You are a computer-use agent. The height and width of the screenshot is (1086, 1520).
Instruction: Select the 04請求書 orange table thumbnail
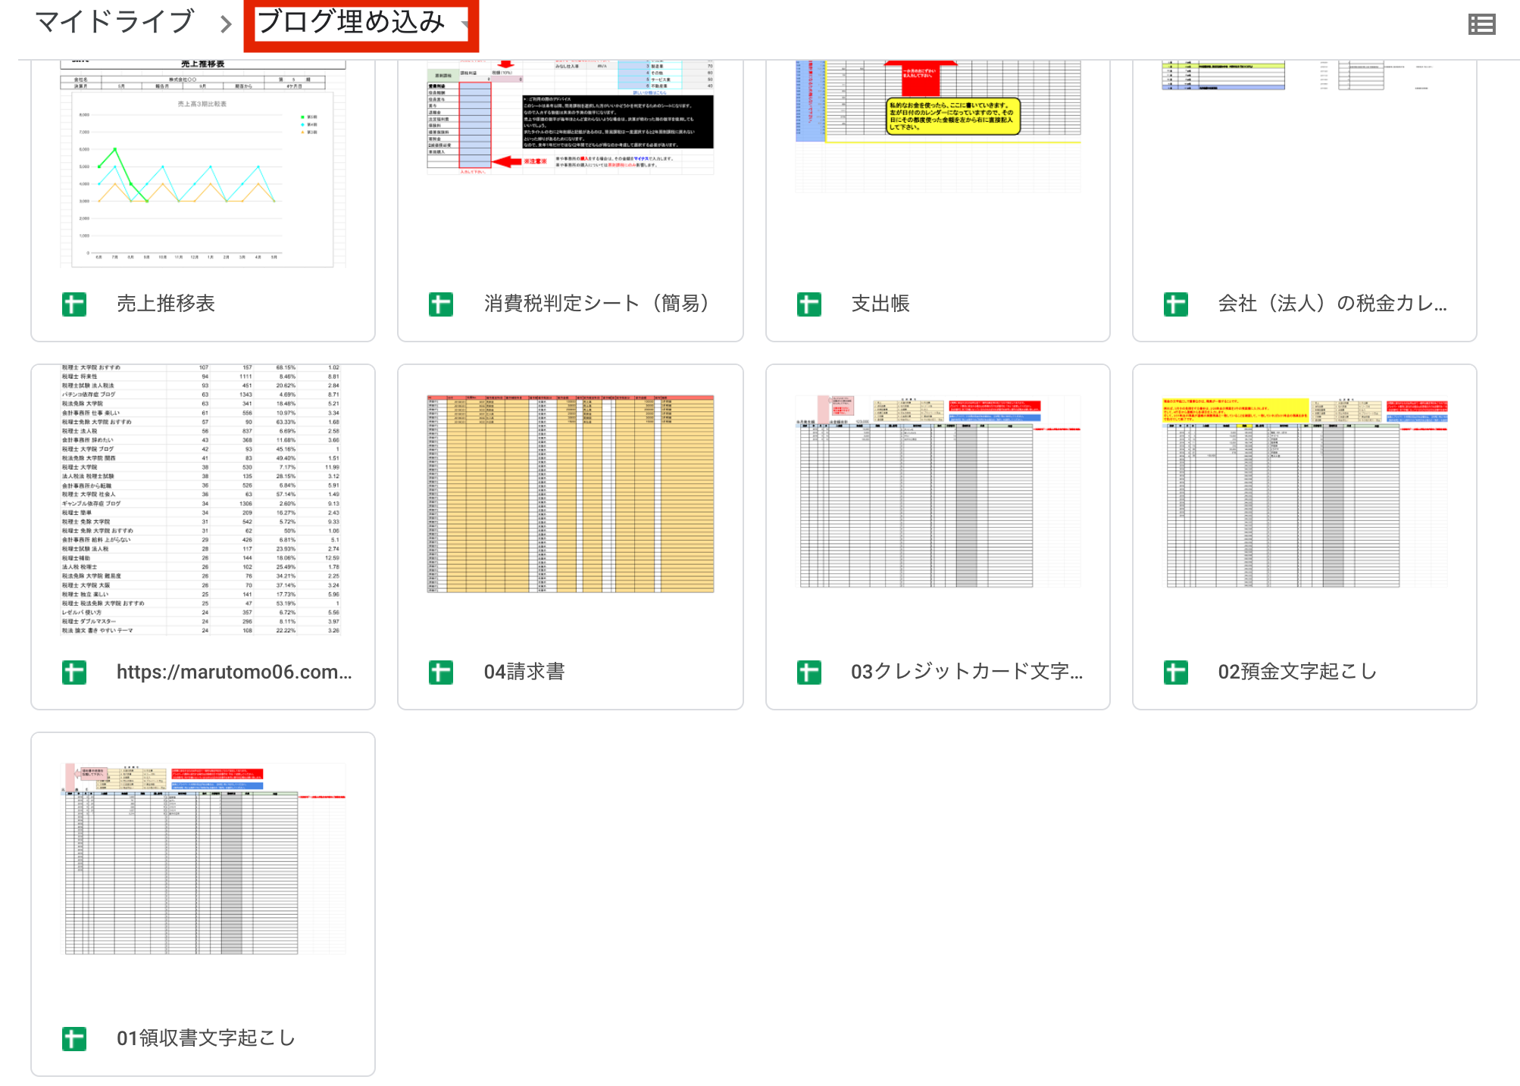click(570, 494)
